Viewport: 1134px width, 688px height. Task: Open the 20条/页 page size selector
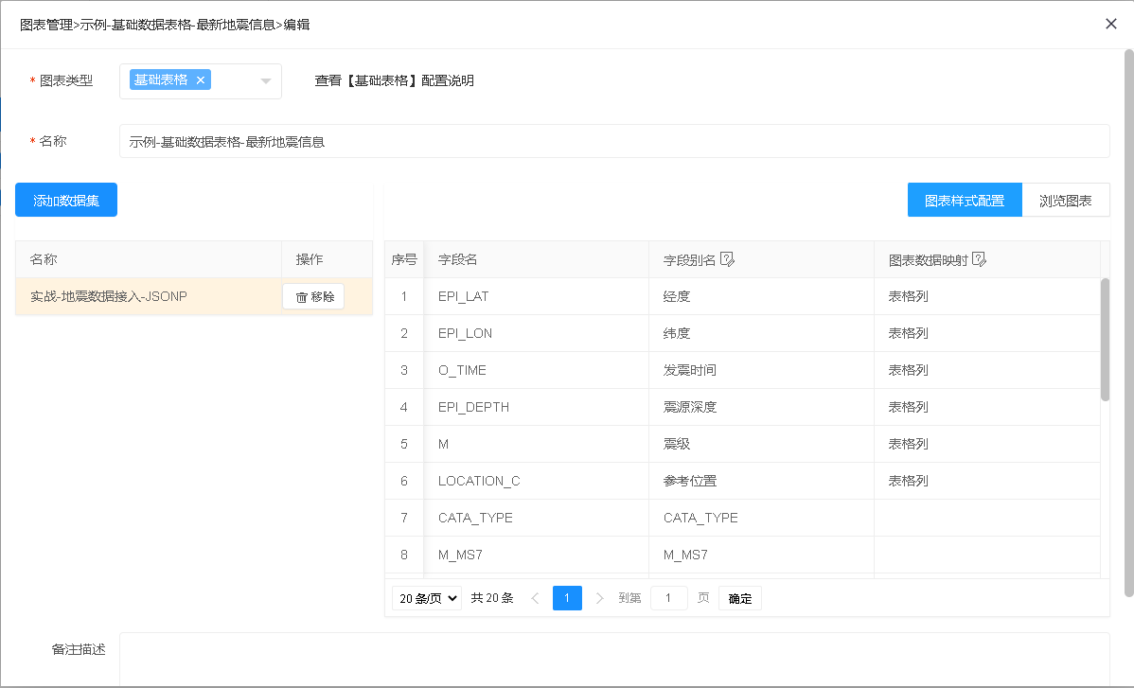click(x=427, y=598)
